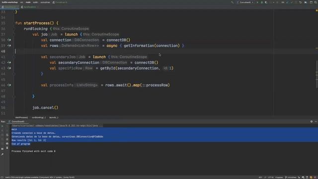This screenshot has width=318, height=179.
Task: Select the first editor file tab
Action: (x=9, y=7)
